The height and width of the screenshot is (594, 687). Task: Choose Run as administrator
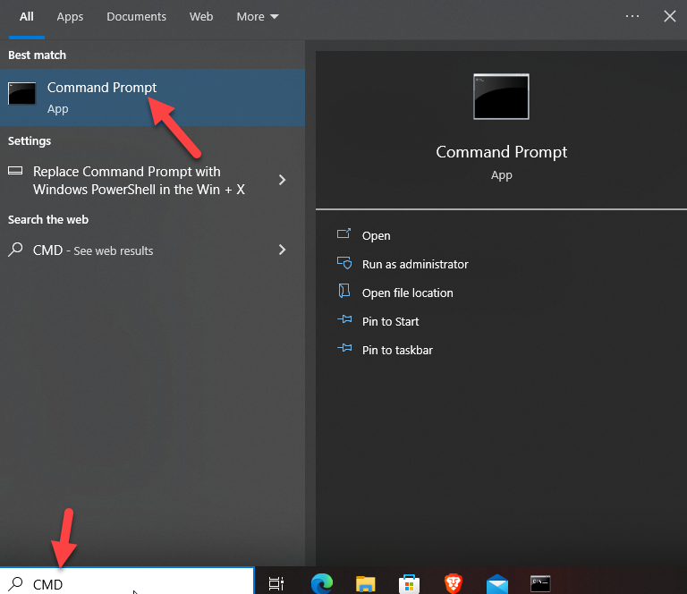pyautogui.click(x=415, y=264)
